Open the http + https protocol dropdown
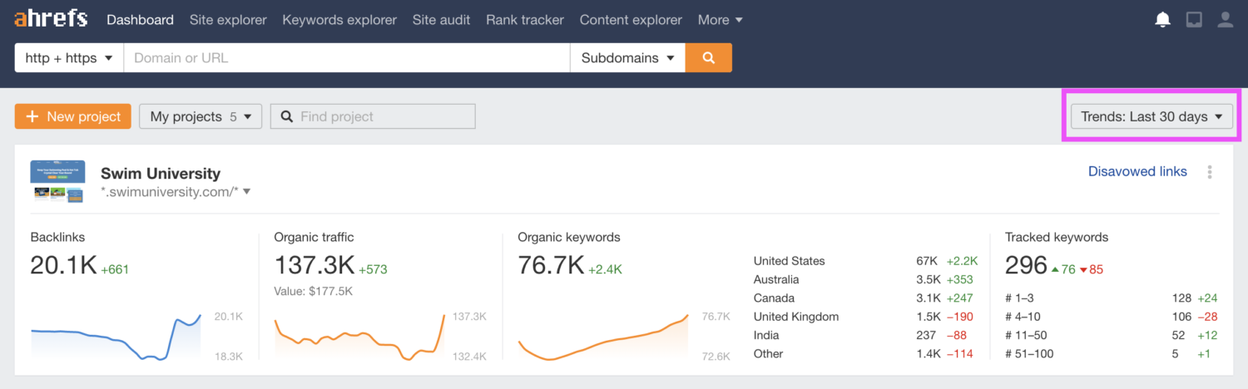 coord(69,58)
